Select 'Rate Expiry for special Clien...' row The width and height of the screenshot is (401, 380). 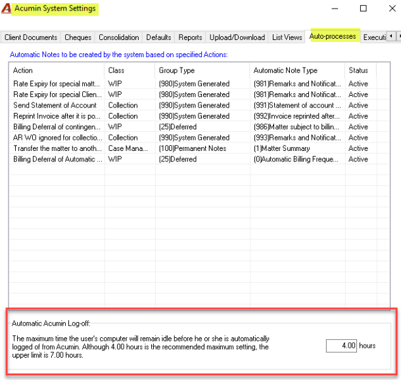coord(199,95)
